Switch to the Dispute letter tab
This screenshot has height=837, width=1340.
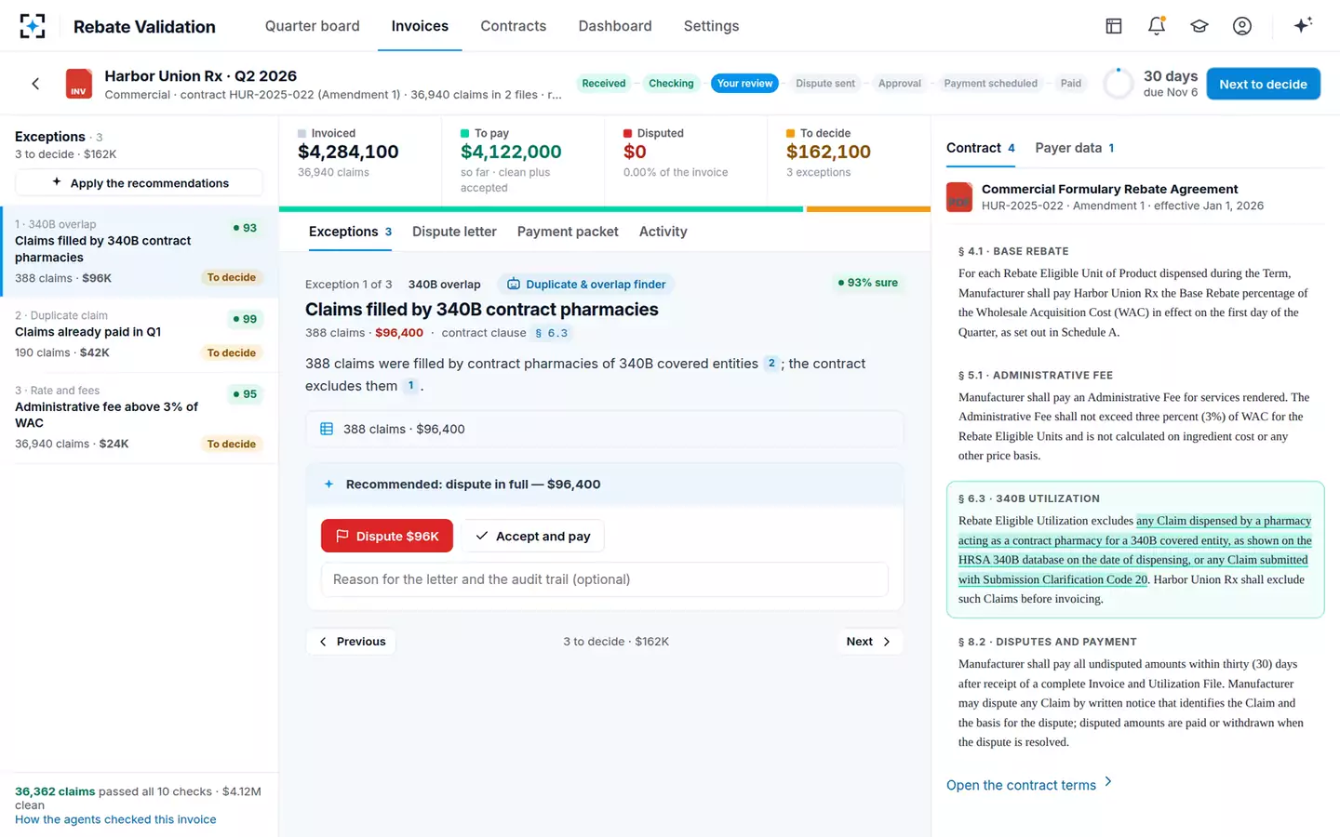point(454,232)
